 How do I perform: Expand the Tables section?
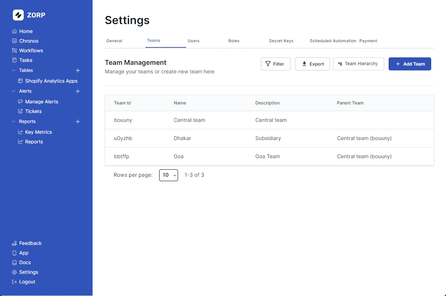click(78, 70)
